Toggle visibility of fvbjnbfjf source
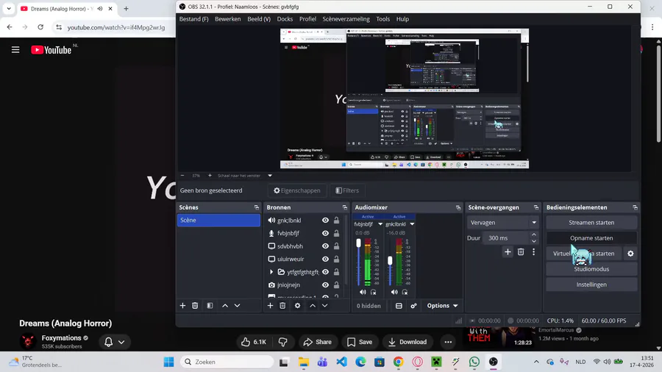 tap(325, 233)
